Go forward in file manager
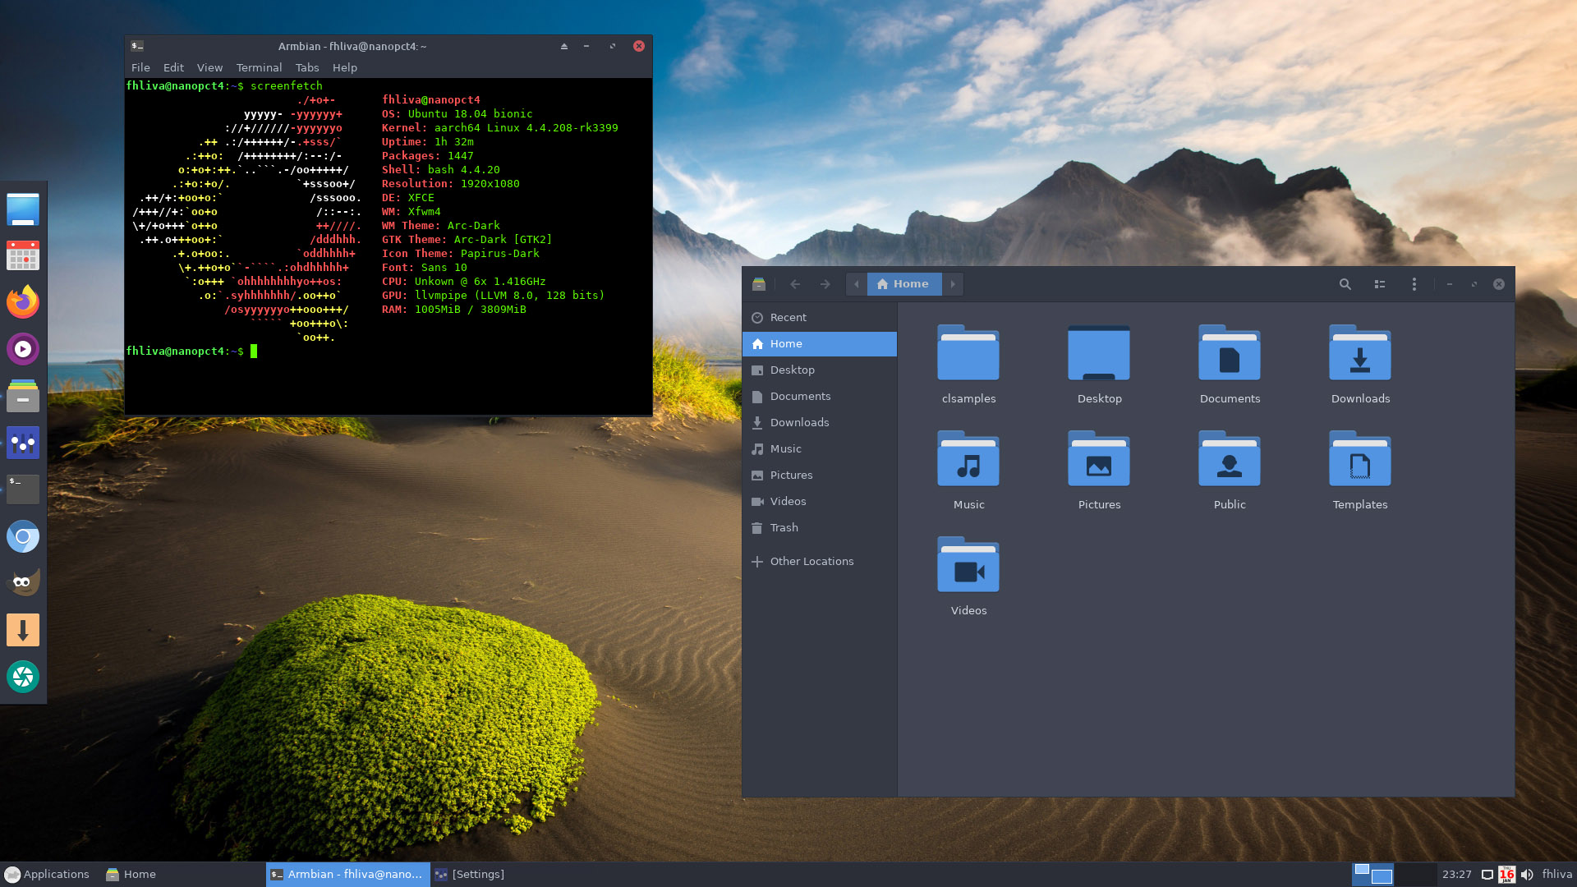 825,284
